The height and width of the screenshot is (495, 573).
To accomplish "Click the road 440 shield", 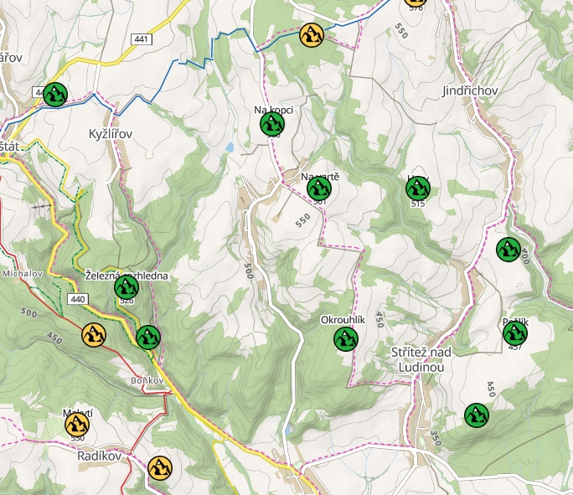I will click(79, 298).
